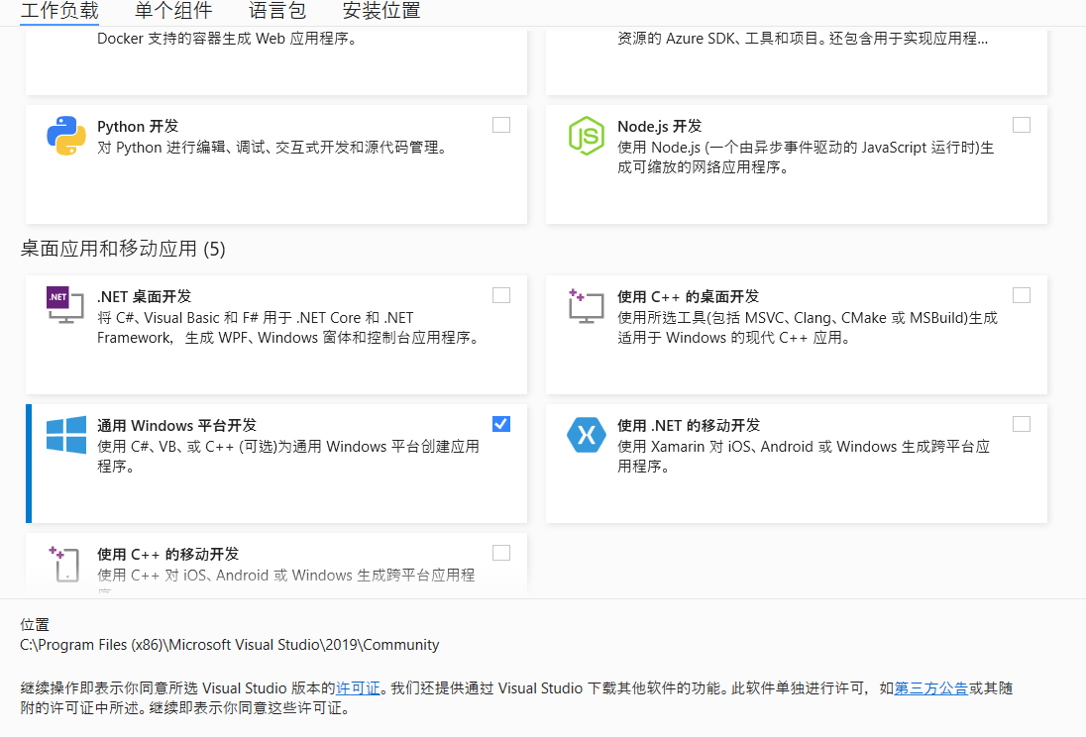Enable 使用 .NET 的移动开发
The width and height of the screenshot is (1086, 737).
[x=1022, y=423]
